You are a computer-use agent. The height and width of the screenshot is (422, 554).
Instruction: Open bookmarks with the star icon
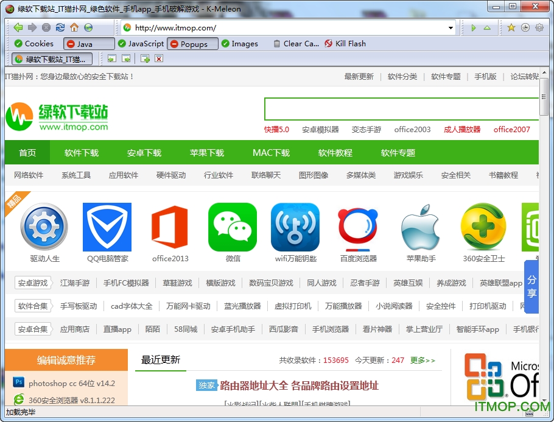[x=511, y=27]
